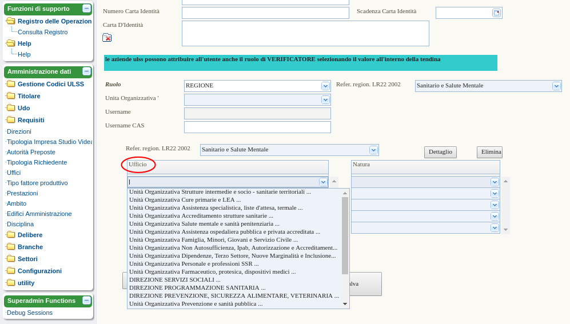Open the first Natura dropdown arrow
The height and width of the screenshot is (324, 570).
495,182
